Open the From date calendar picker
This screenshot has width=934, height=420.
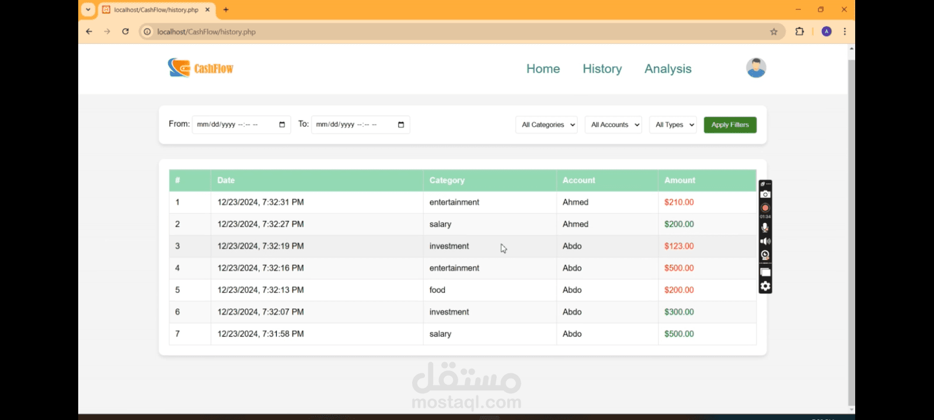pos(282,125)
